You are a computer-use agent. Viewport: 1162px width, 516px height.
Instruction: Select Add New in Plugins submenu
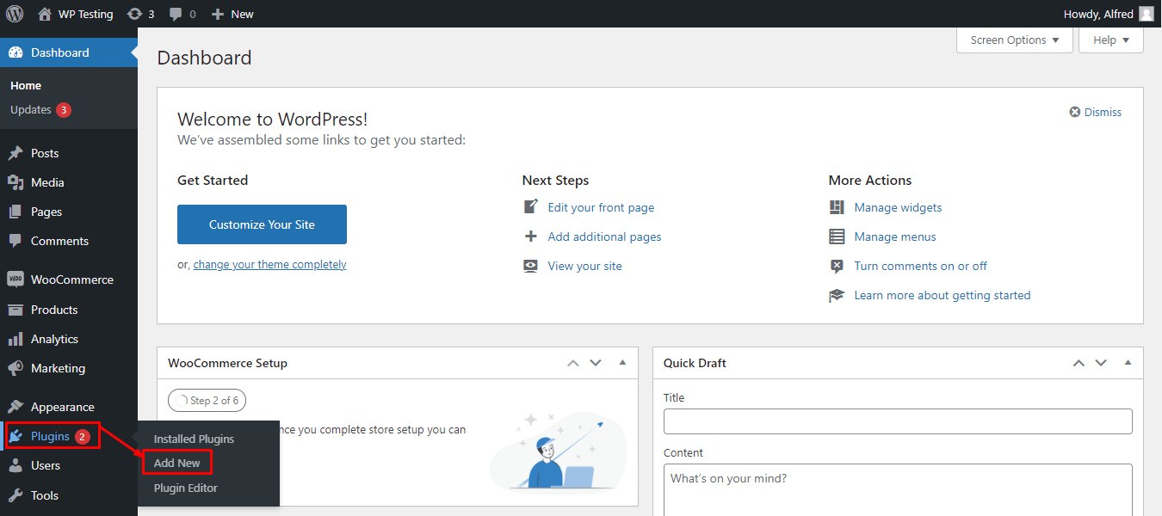coord(177,463)
